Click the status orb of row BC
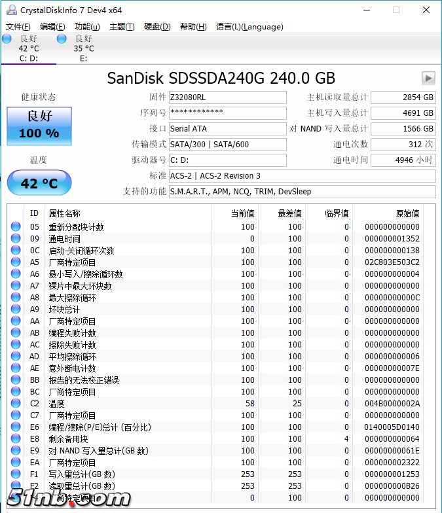This screenshot has height=513, width=442. pyautogui.click(x=16, y=391)
